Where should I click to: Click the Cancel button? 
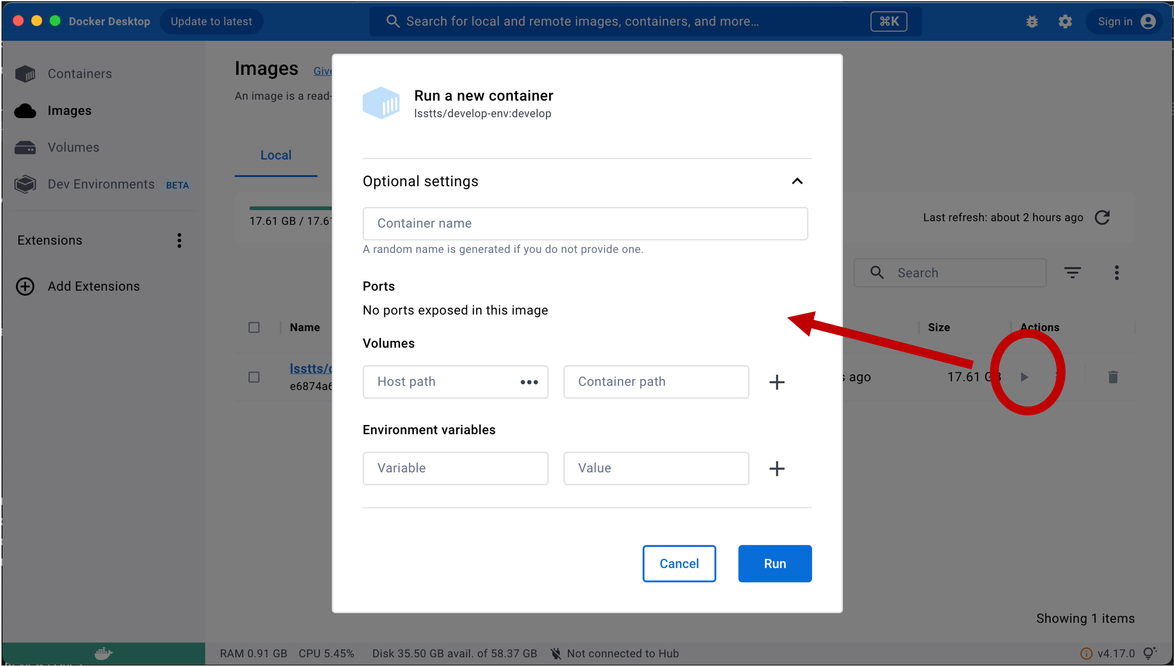(x=679, y=564)
